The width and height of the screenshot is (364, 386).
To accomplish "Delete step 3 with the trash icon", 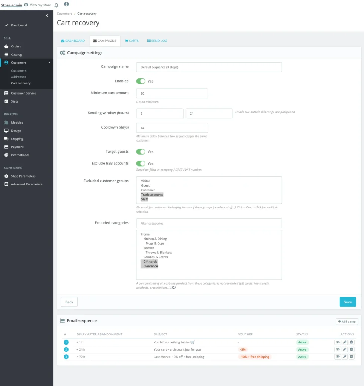I will (352, 357).
